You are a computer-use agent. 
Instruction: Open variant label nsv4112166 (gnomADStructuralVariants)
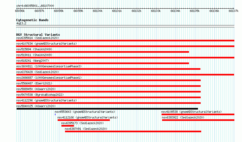[x=88, y=117]
